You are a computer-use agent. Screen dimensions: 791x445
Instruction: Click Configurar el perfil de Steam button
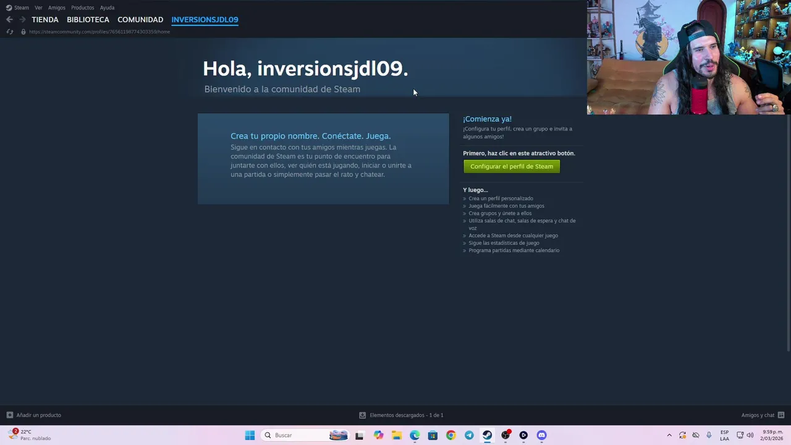[512, 166]
